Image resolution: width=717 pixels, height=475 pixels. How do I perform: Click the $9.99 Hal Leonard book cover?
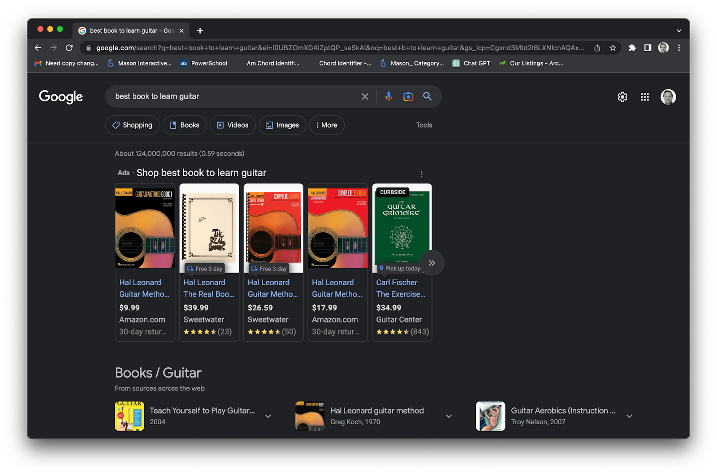(x=145, y=228)
